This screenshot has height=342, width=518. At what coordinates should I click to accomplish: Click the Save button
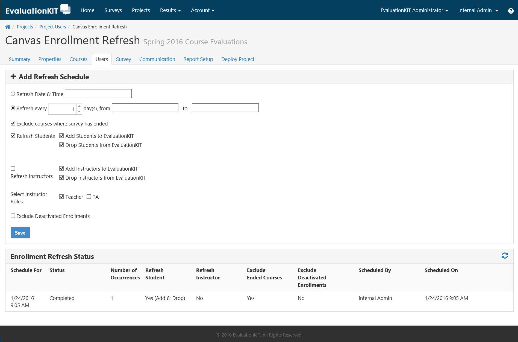[x=20, y=233]
